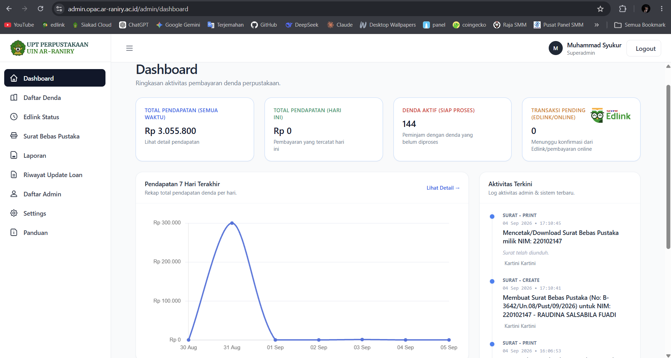The height and width of the screenshot is (358, 671).
Task: Open Surat Bebas Pustaka menu
Action: [55, 136]
